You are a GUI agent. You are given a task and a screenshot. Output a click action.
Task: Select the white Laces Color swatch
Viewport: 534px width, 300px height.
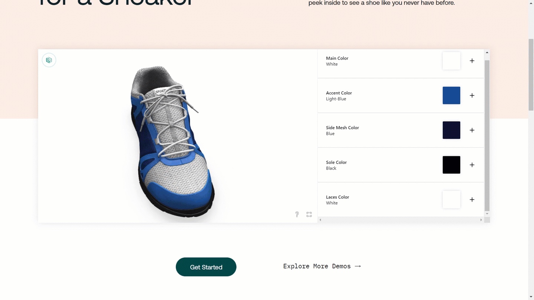coord(451,200)
